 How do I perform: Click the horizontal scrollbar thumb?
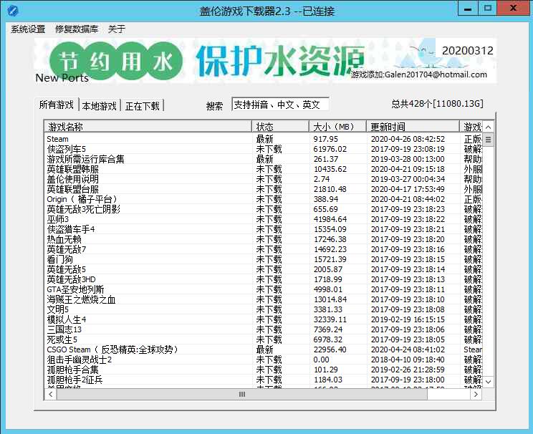pyautogui.click(x=241, y=394)
